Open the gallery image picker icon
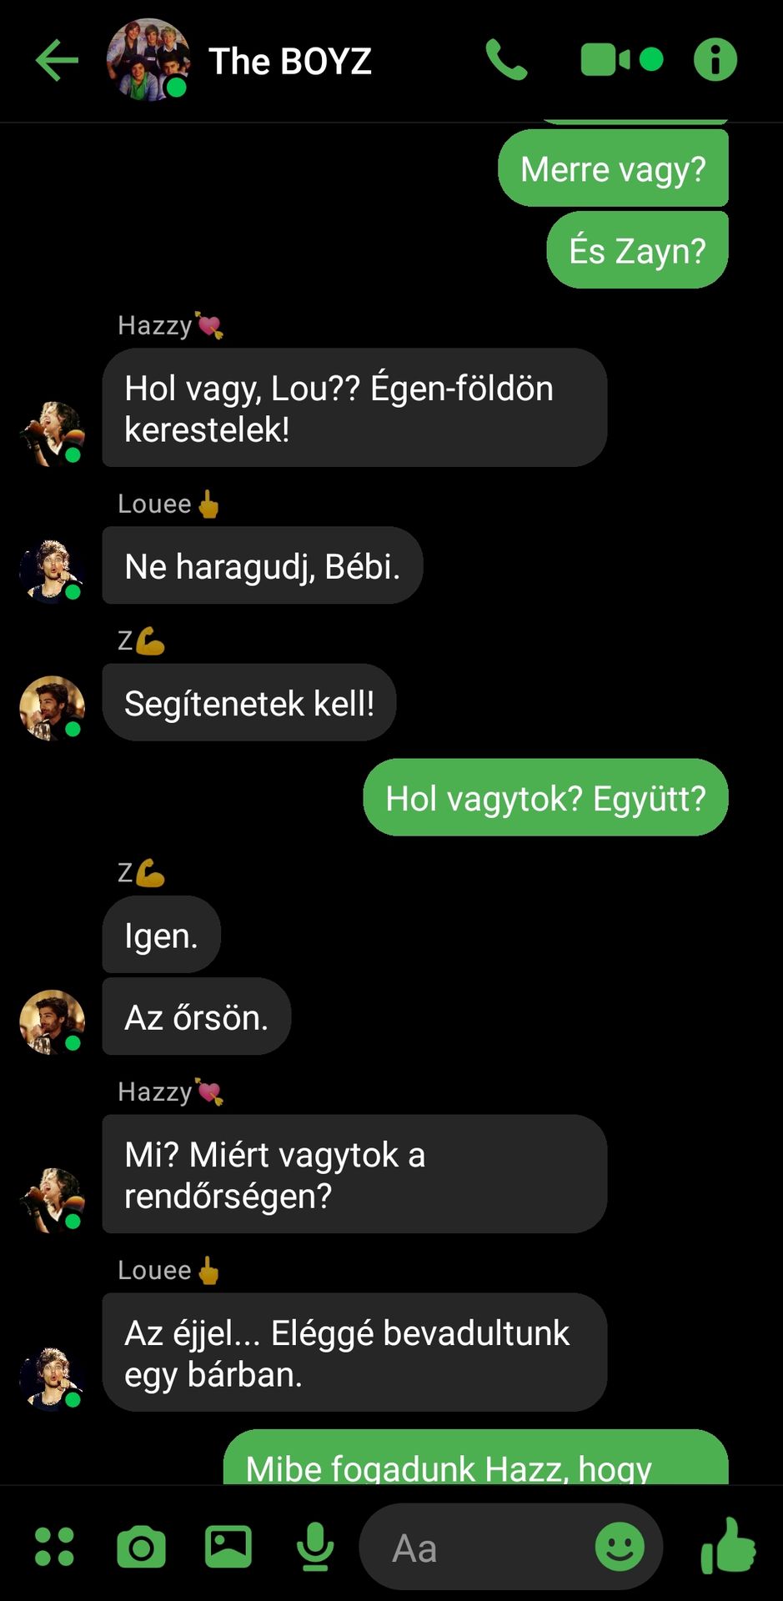This screenshot has width=783, height=1601. (228, 1547)
